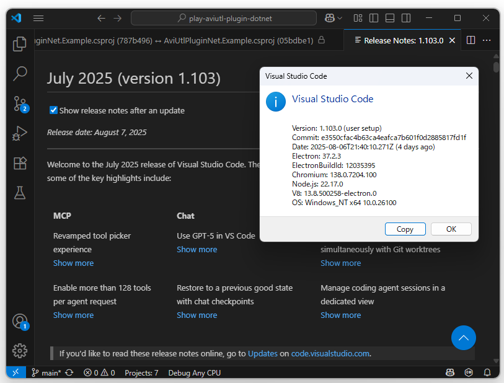504x383 pixels.
Task: Open the Extensions view
Action: [19, 162]
